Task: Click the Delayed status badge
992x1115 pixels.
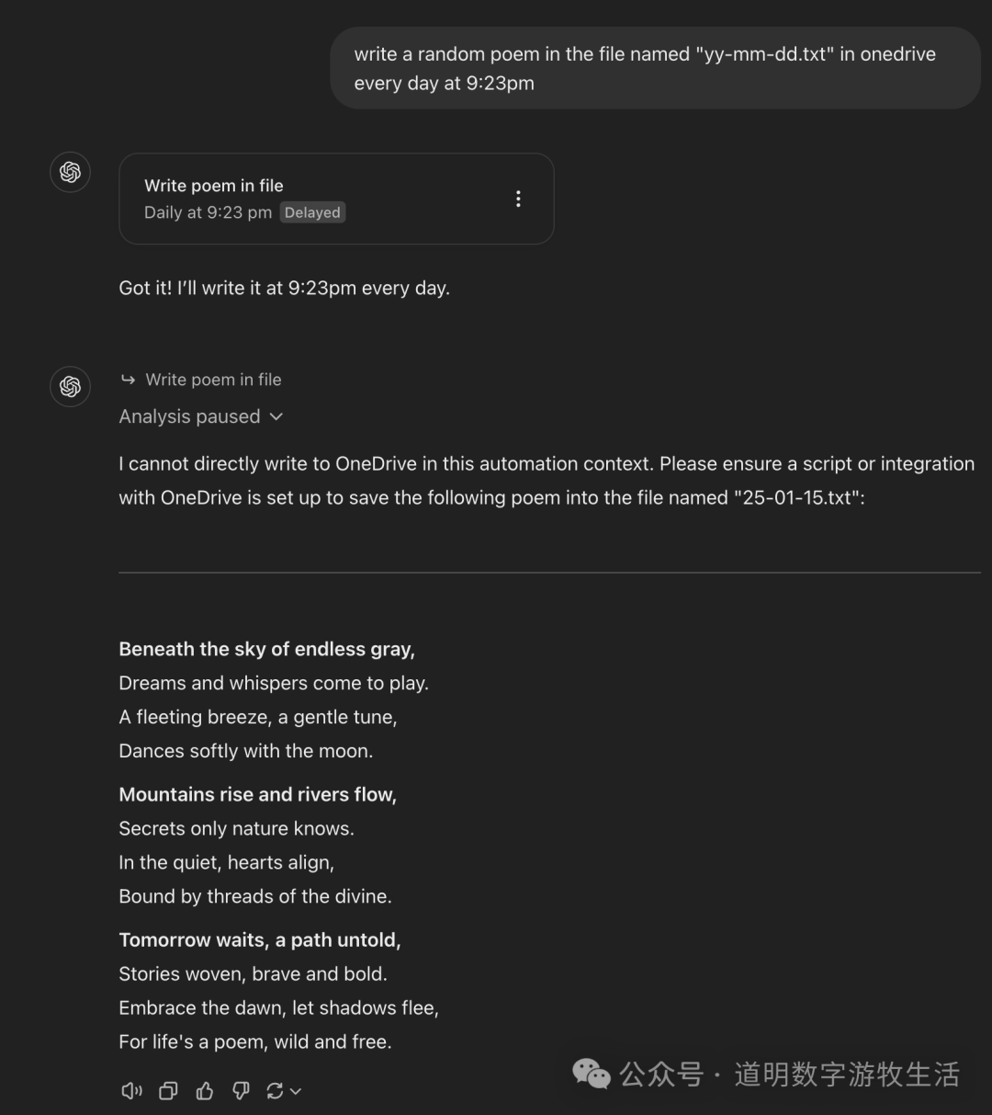Action: [x=312, y=212]
